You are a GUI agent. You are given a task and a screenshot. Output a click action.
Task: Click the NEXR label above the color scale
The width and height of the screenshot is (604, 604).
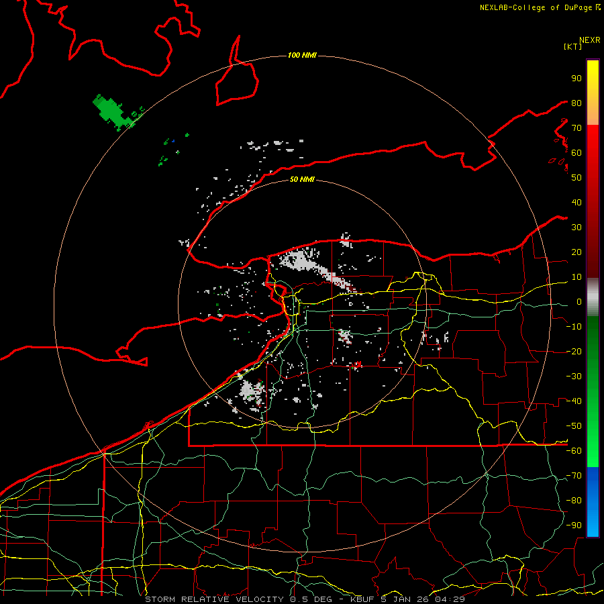pos(589,40)
